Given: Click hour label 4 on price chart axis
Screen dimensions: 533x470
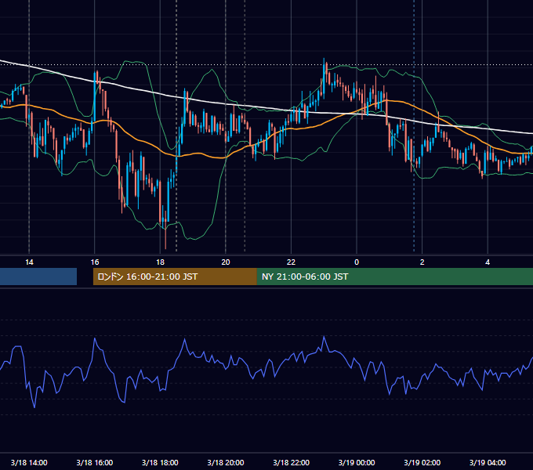Looking at the screenshot, I should (488, 262).
